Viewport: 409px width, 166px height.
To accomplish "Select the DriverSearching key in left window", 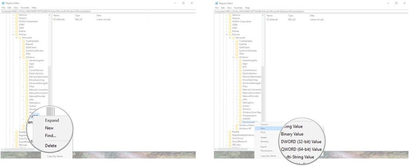I will click(37, 80).
